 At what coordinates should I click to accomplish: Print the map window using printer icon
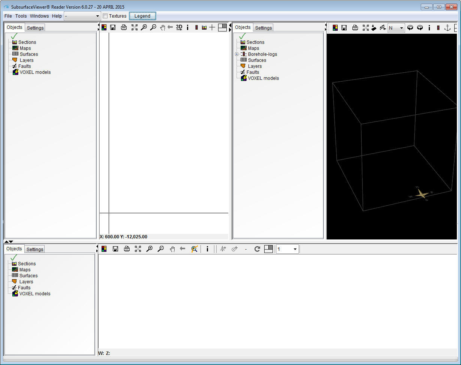pos(124,27)
